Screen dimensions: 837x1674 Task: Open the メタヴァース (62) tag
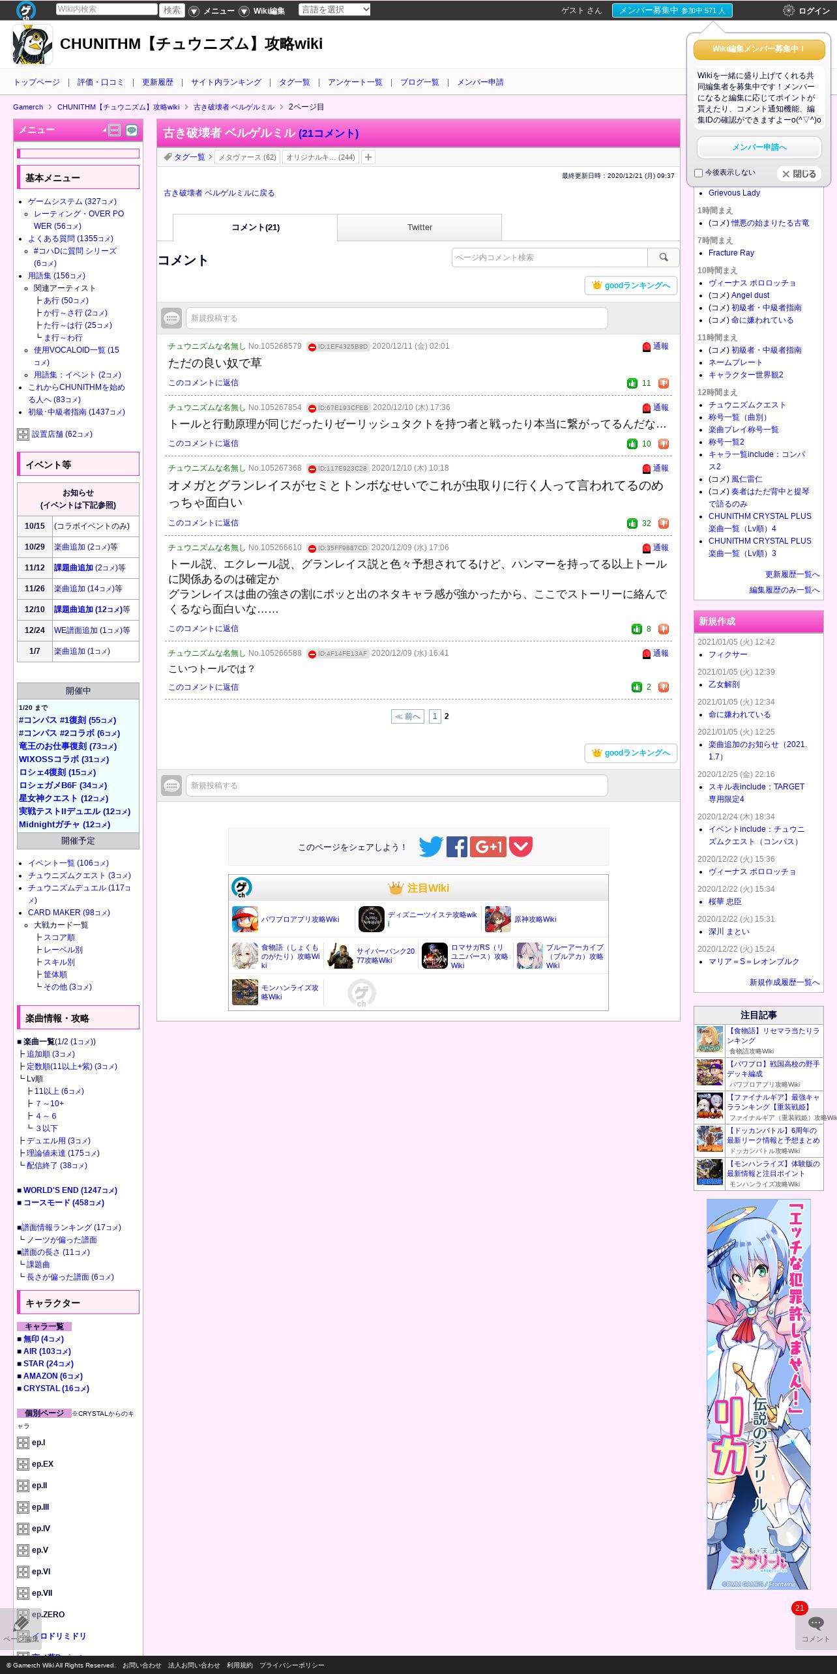pyautogui.click(x=247, y=157)
